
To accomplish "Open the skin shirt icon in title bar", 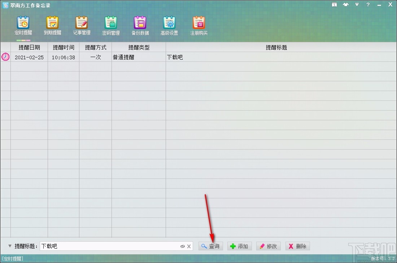I will pos(346,5).
